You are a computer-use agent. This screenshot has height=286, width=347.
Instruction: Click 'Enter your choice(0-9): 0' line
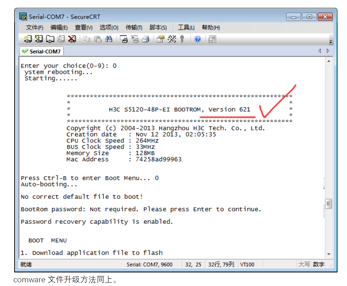[x=69, y=66]
